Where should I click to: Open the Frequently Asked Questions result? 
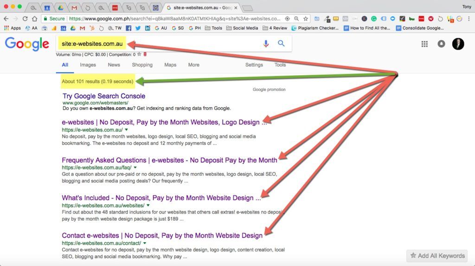tap(169, 160)
